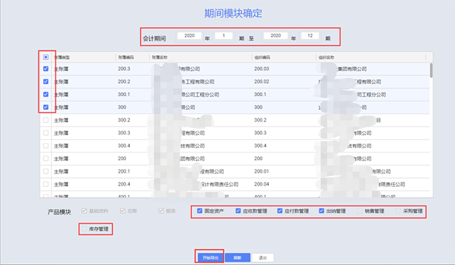Uncheck the 应收款管理 module checkbox

pyautogui.click(x=239, y=211)
